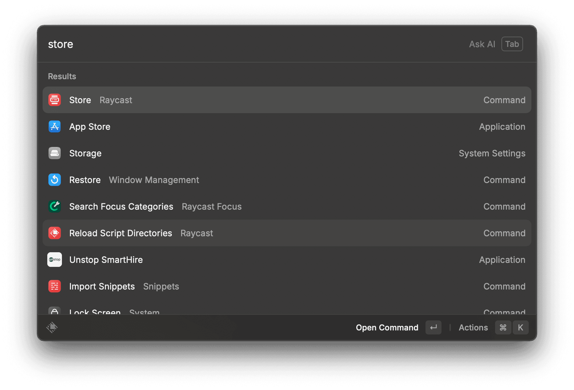
Task: Click the K key cap in footer
Action: 520,327
